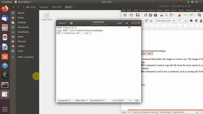
Task: Go forward in Files window
Action: [18, 7]
